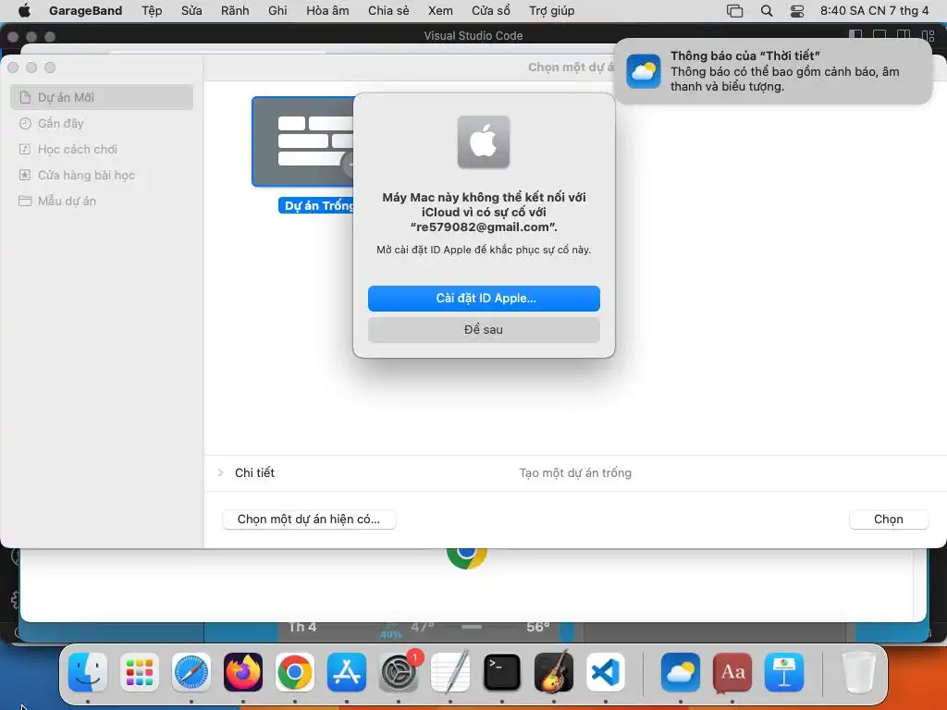The image size is (947, 710).
Task: Open System Settings from the Dock
Action: 399,672
